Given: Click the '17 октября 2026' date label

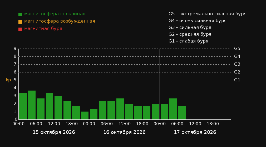Looking at the screenshot, I should pos(195,132).
